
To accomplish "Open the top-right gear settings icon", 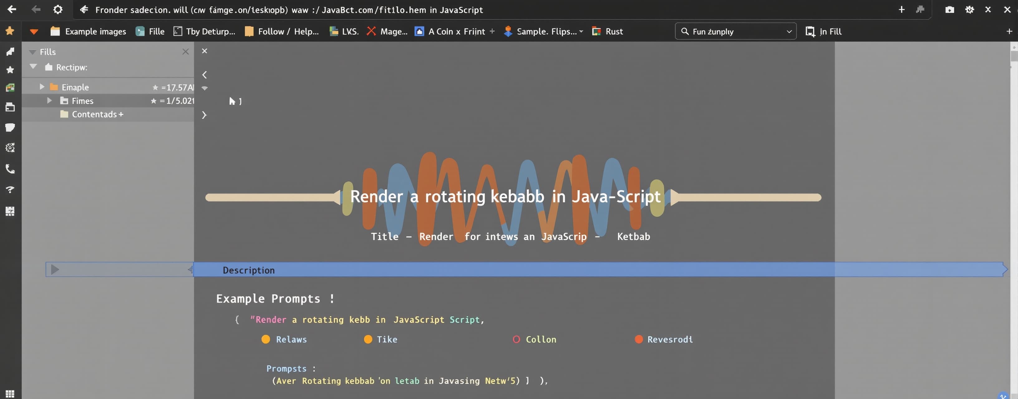I will coord(969,10).
